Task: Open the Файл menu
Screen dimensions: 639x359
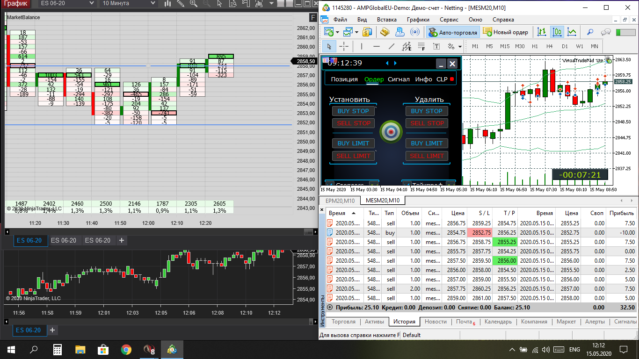Action: click(x=340, y=20)
